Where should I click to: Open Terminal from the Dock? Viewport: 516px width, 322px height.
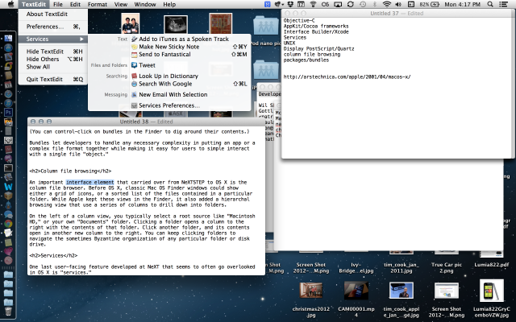(x=8, y=168)
